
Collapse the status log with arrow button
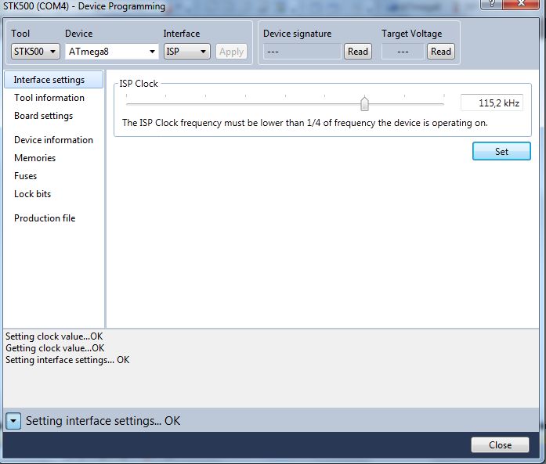13,421
